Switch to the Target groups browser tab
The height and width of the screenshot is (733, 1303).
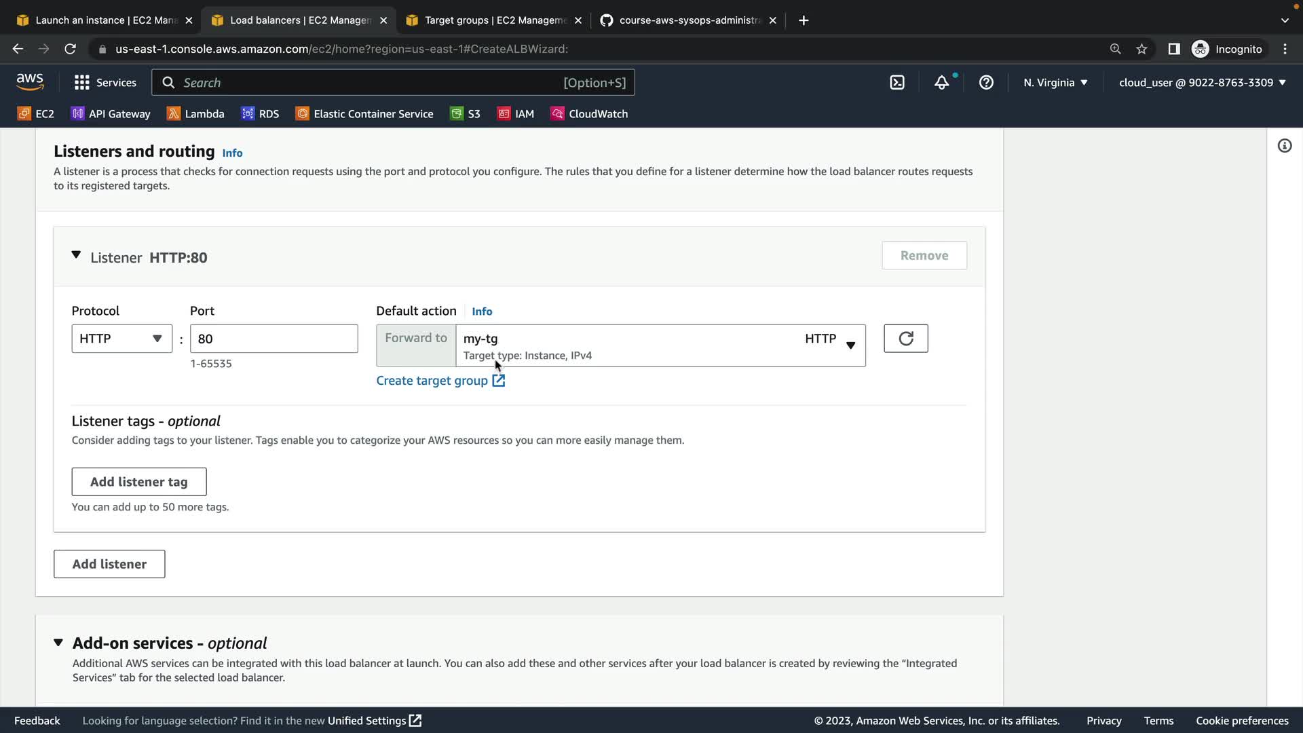(494, 20)
